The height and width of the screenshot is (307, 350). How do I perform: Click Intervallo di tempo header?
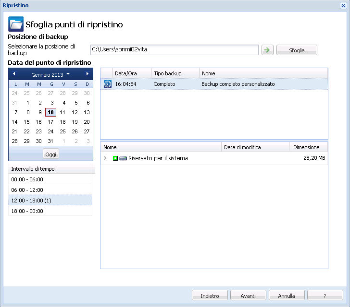[x=50, y=169]
